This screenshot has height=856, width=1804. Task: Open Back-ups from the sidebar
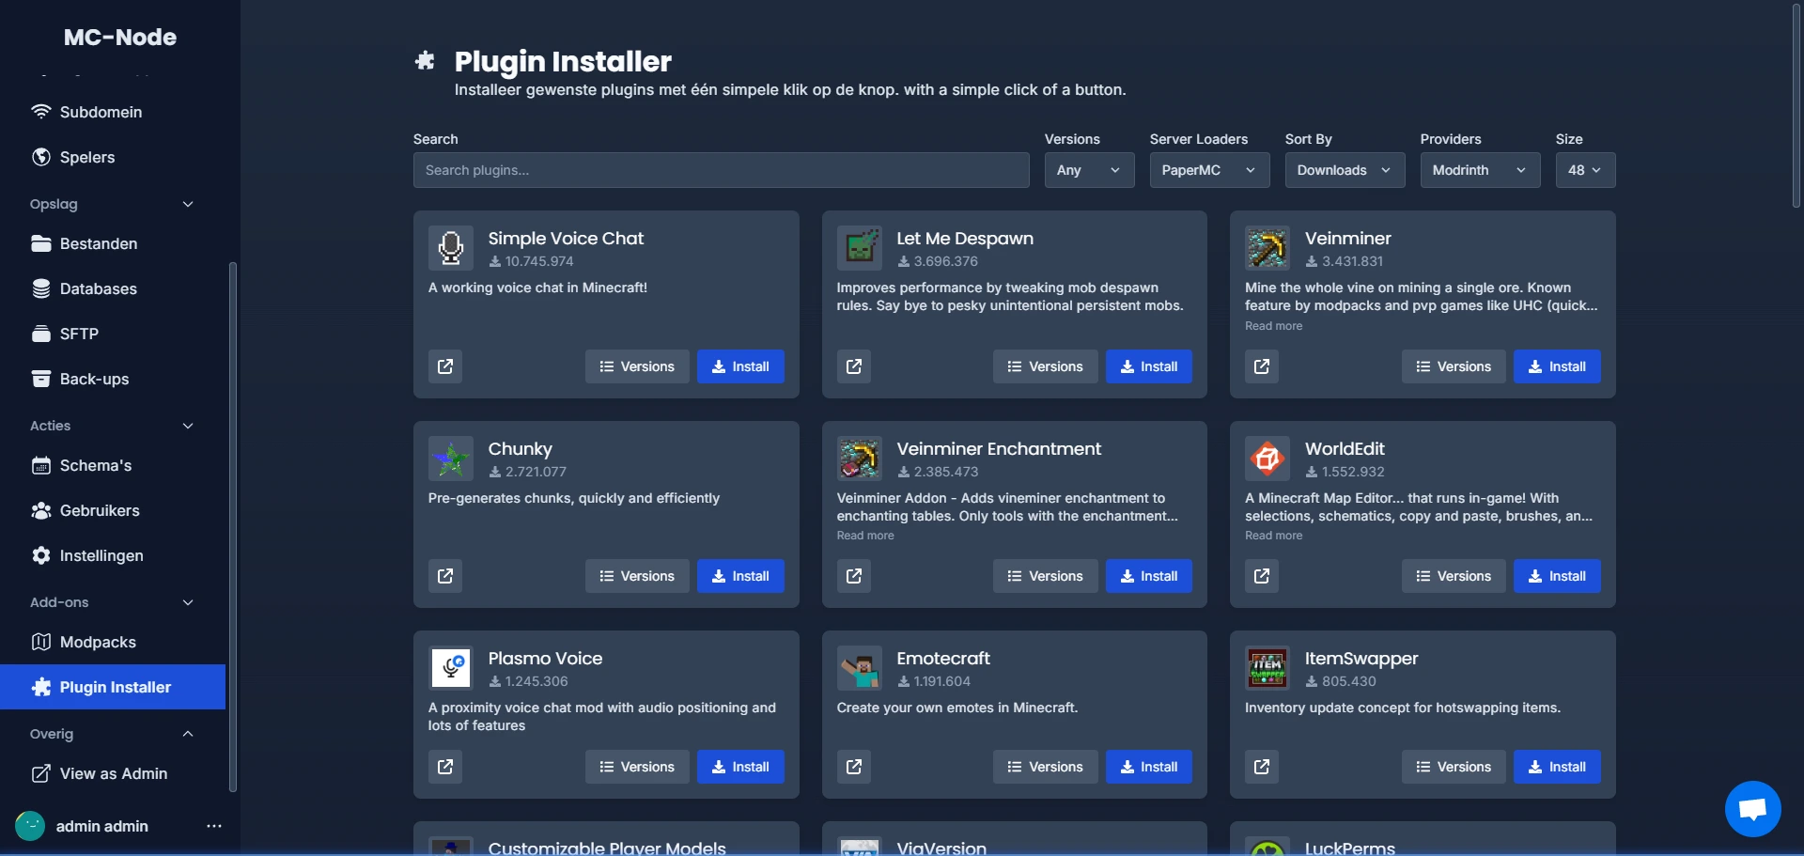click(93, 379)
